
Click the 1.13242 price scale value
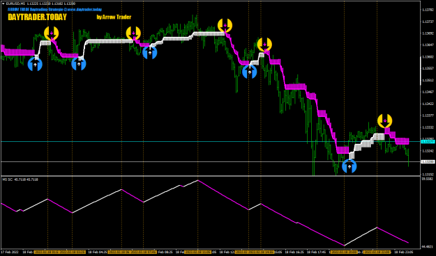(428, 151)
